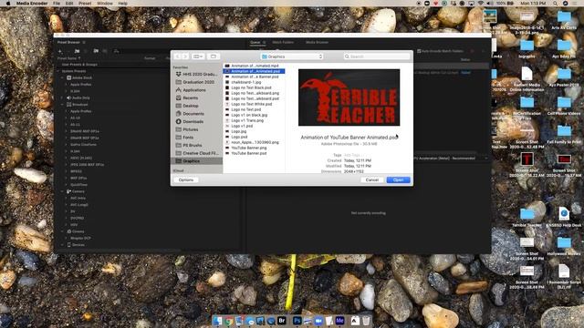This screenshot has width=584, height=328.
Task: Click the Terrible Teacher preview thumbnail
Action: tap(349, 97)
